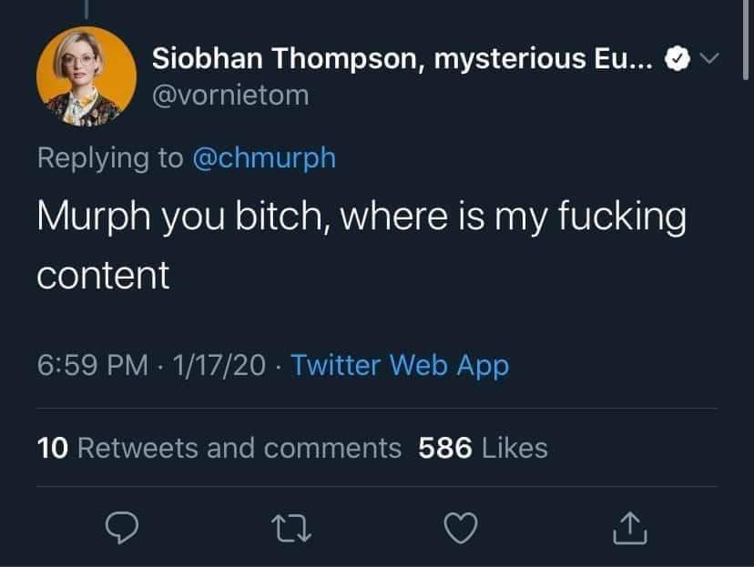754x567 pixels.
Task: Click the Replying to label
Action: pyautogui.click(x=110, y=158)
